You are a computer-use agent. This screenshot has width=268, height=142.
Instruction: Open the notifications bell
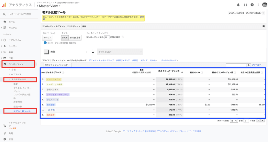pos(238,5)
